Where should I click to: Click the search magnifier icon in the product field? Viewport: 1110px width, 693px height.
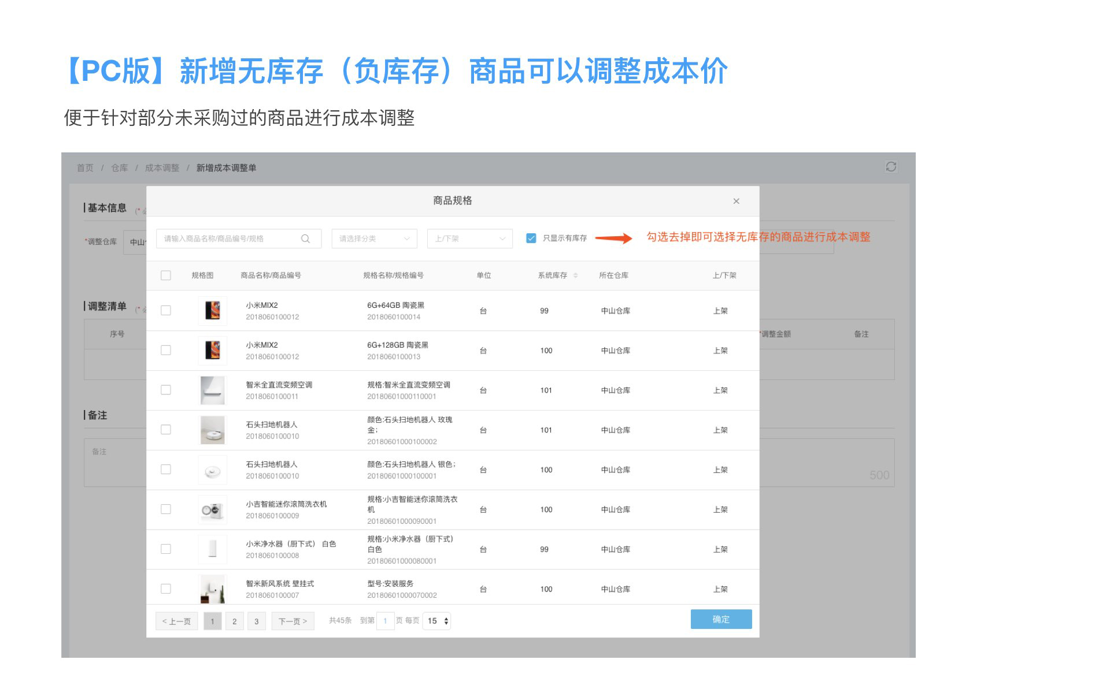[305, 239]
